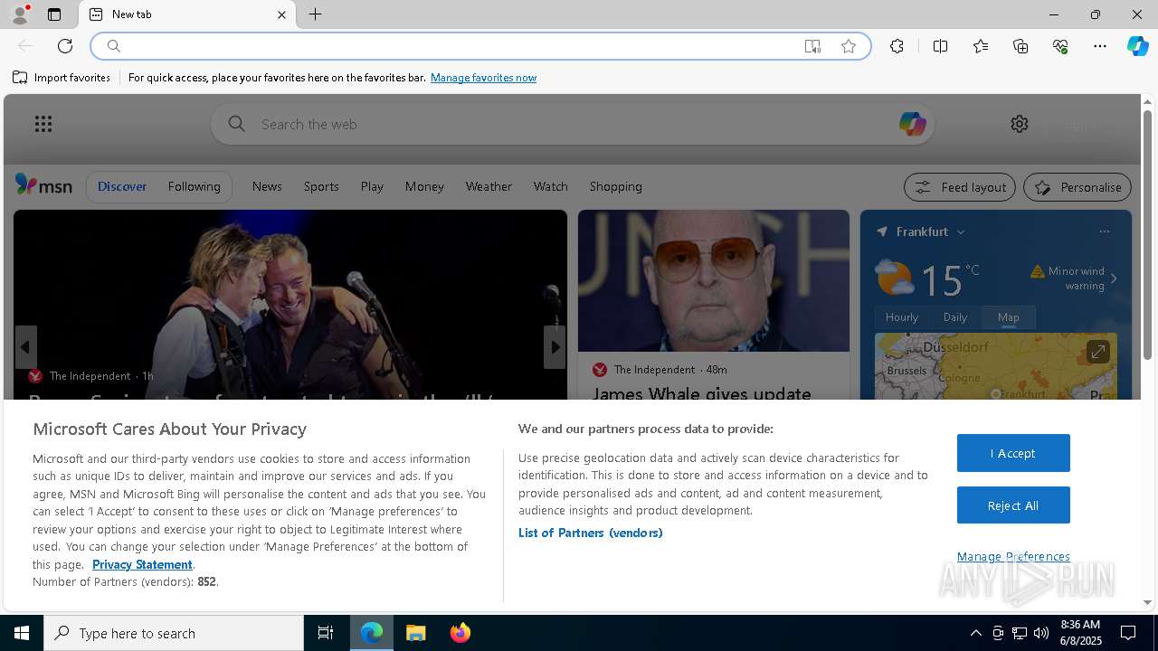Open the notification center
Screen dimensions: 1158x651
coord(1128,633)
